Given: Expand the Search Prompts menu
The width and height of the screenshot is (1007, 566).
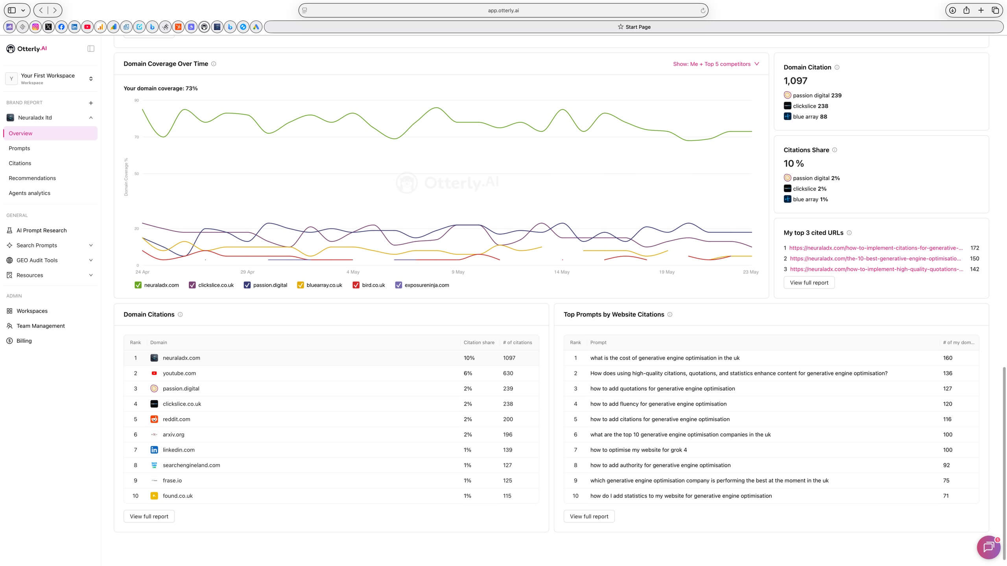Looking at the screenshot, I should (91, 245).
